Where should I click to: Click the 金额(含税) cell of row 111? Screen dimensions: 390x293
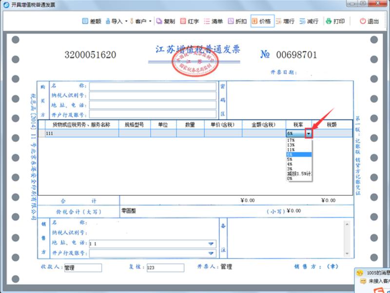click(264, 133)
